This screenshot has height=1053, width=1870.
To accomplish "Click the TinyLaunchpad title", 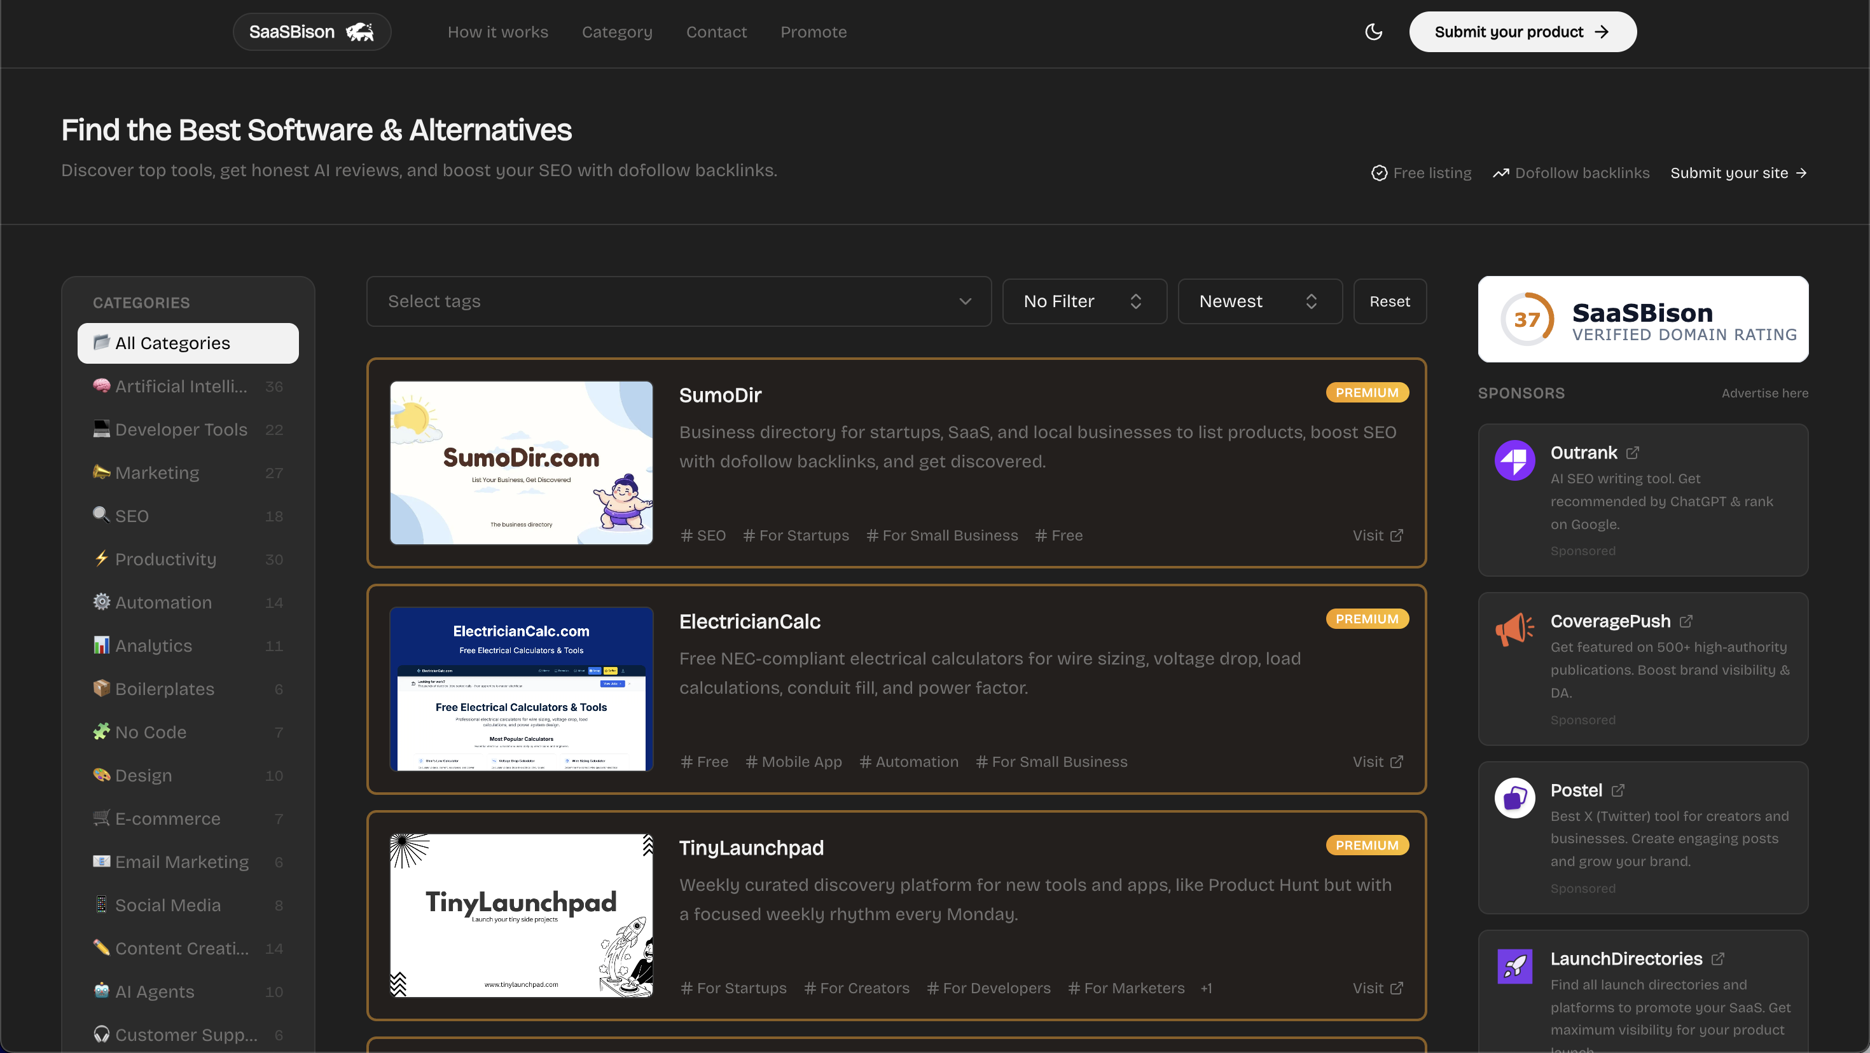I will coord(751,848).
